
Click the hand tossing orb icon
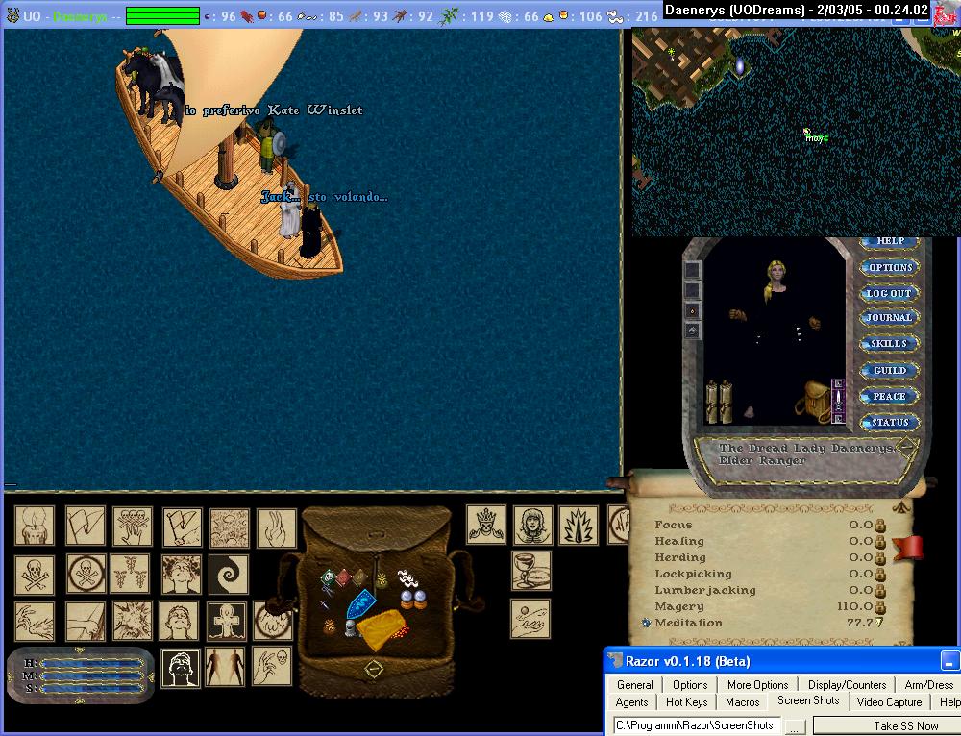pos(530,619)
